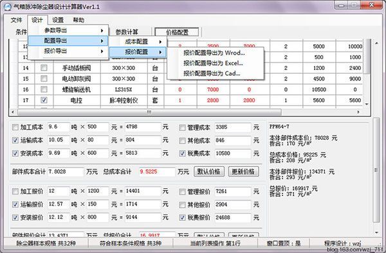Toggle checkbox for row 14 手动插板阀
Image resolution: width=386 pixels, height=253 pixels.
44,67
